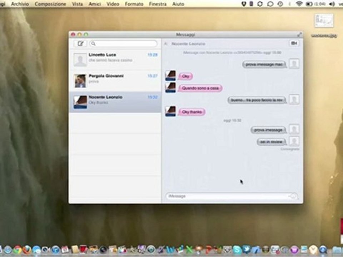
Task: Open the Finestra menu
Action: (158, 4)
